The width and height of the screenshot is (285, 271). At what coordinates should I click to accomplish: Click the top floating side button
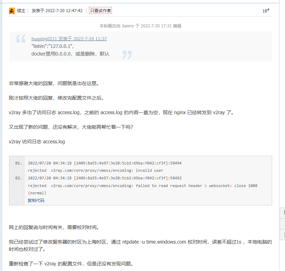click(x=283, y=212)
